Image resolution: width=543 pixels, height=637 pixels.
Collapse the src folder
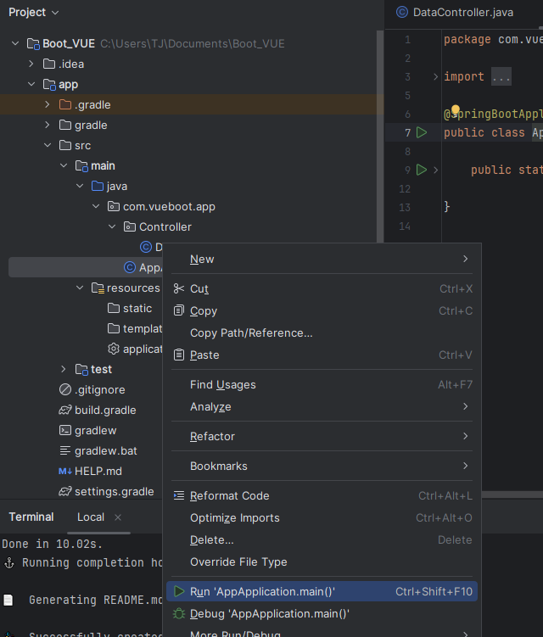click(48, 145)
